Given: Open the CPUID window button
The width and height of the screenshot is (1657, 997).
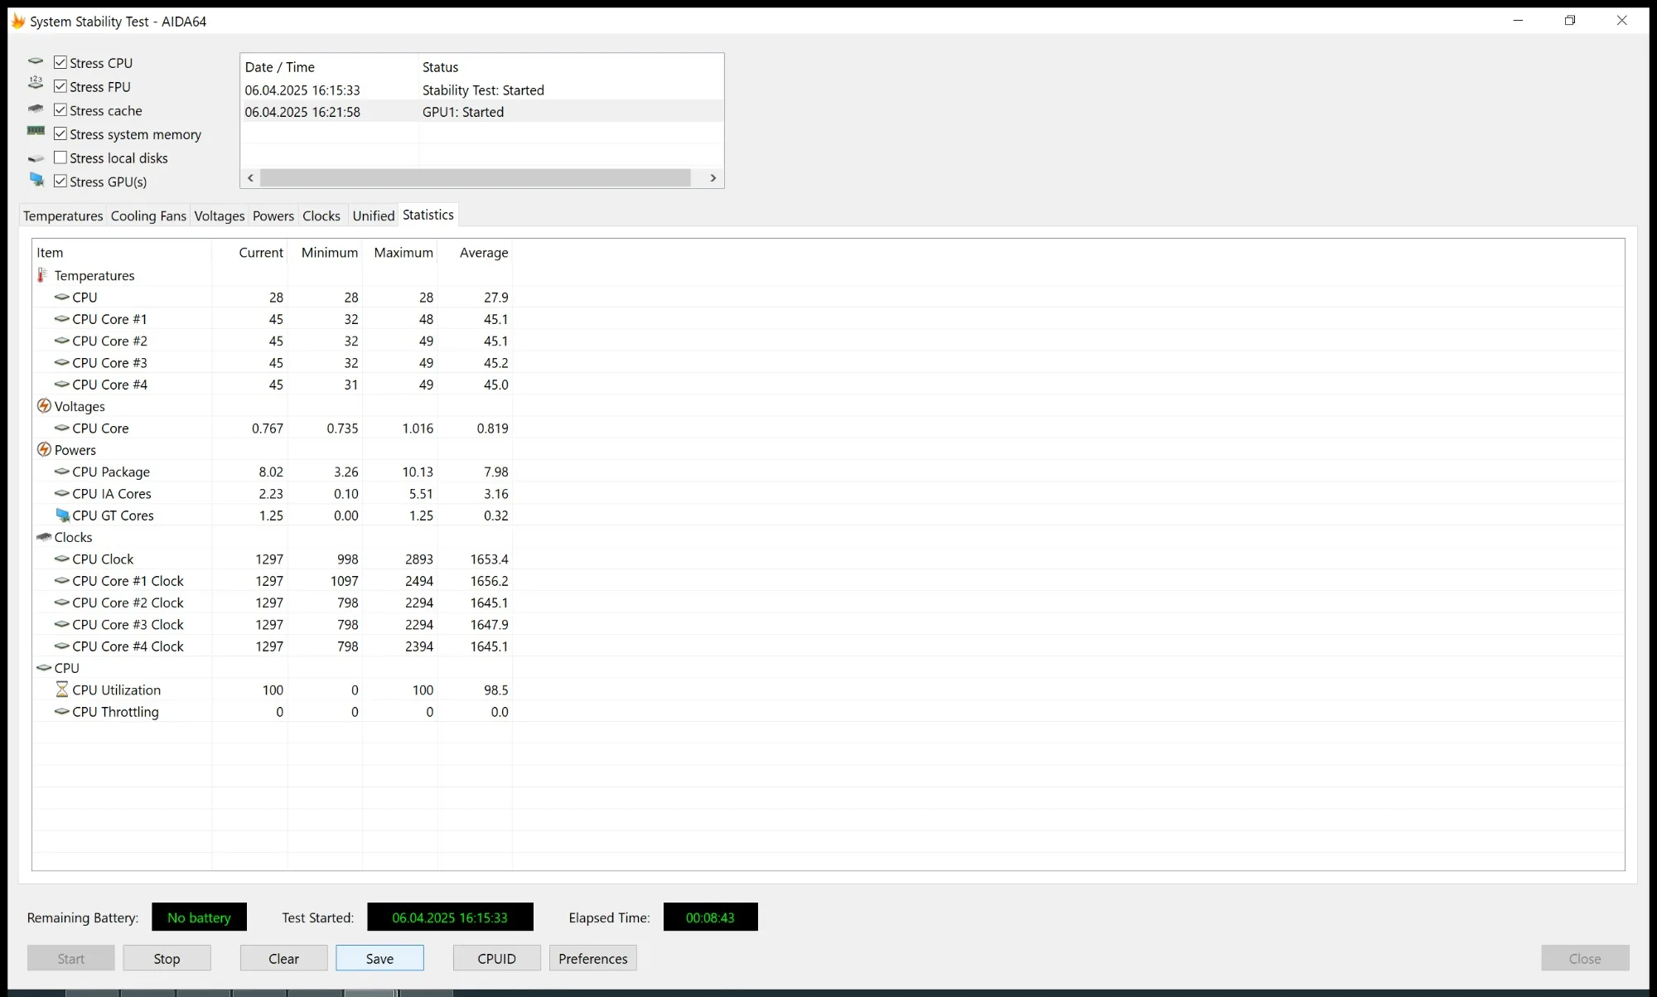Looking at the screenshot, I should point(496,958).
